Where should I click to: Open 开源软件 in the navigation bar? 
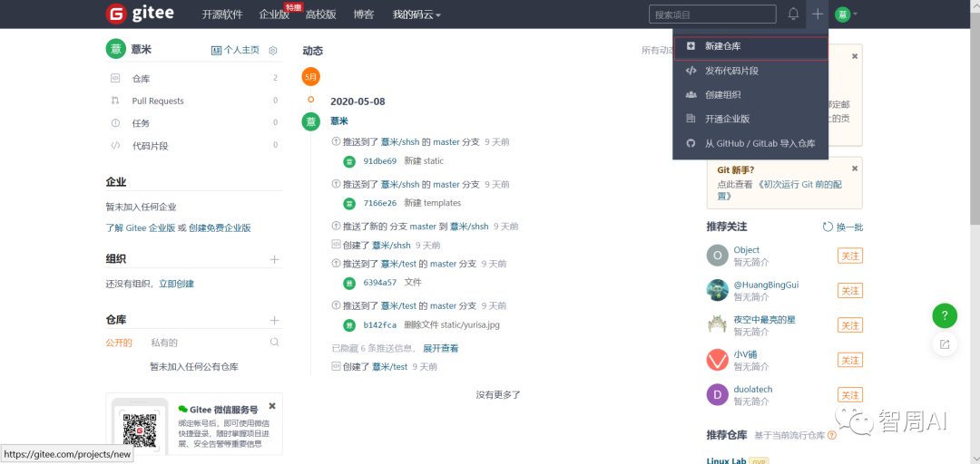click(x=221, y=14)
